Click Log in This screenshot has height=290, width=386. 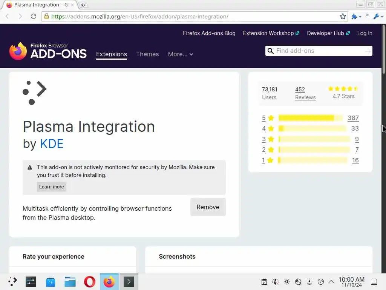(x=365, y=33)
